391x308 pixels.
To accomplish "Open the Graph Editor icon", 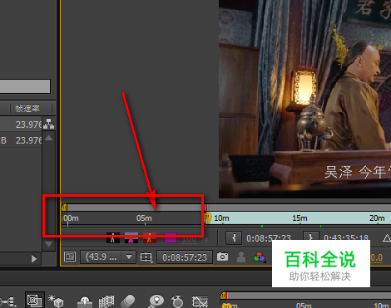I will point(200,301).
